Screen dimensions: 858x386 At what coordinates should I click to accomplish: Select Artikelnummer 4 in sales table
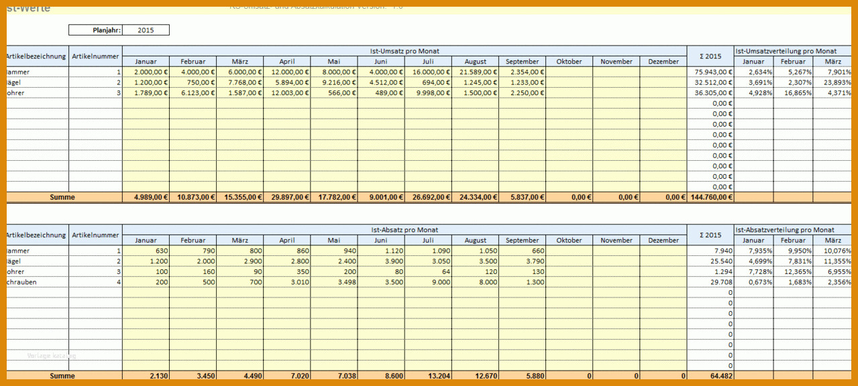pos(95,282)
